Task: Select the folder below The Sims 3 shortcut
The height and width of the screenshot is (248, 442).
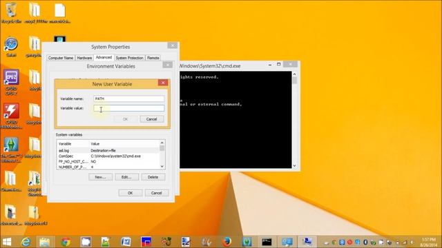Action: [x=11, y=182]
